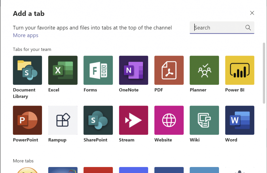Click the Power BI label text
Viewport: 267px width, 173px height.
(x=235, y=90)
